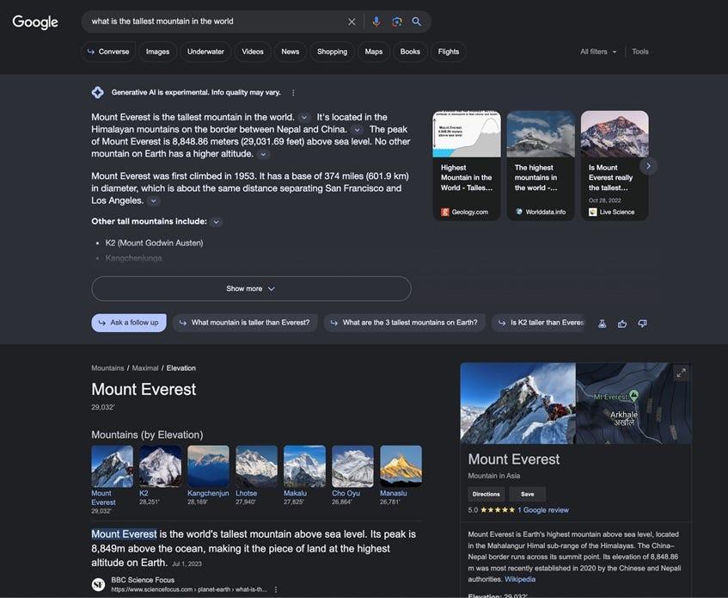This screenshot has width=728, height=598.
Task: Select the Underwater filter chip
Action: [205, 52]
